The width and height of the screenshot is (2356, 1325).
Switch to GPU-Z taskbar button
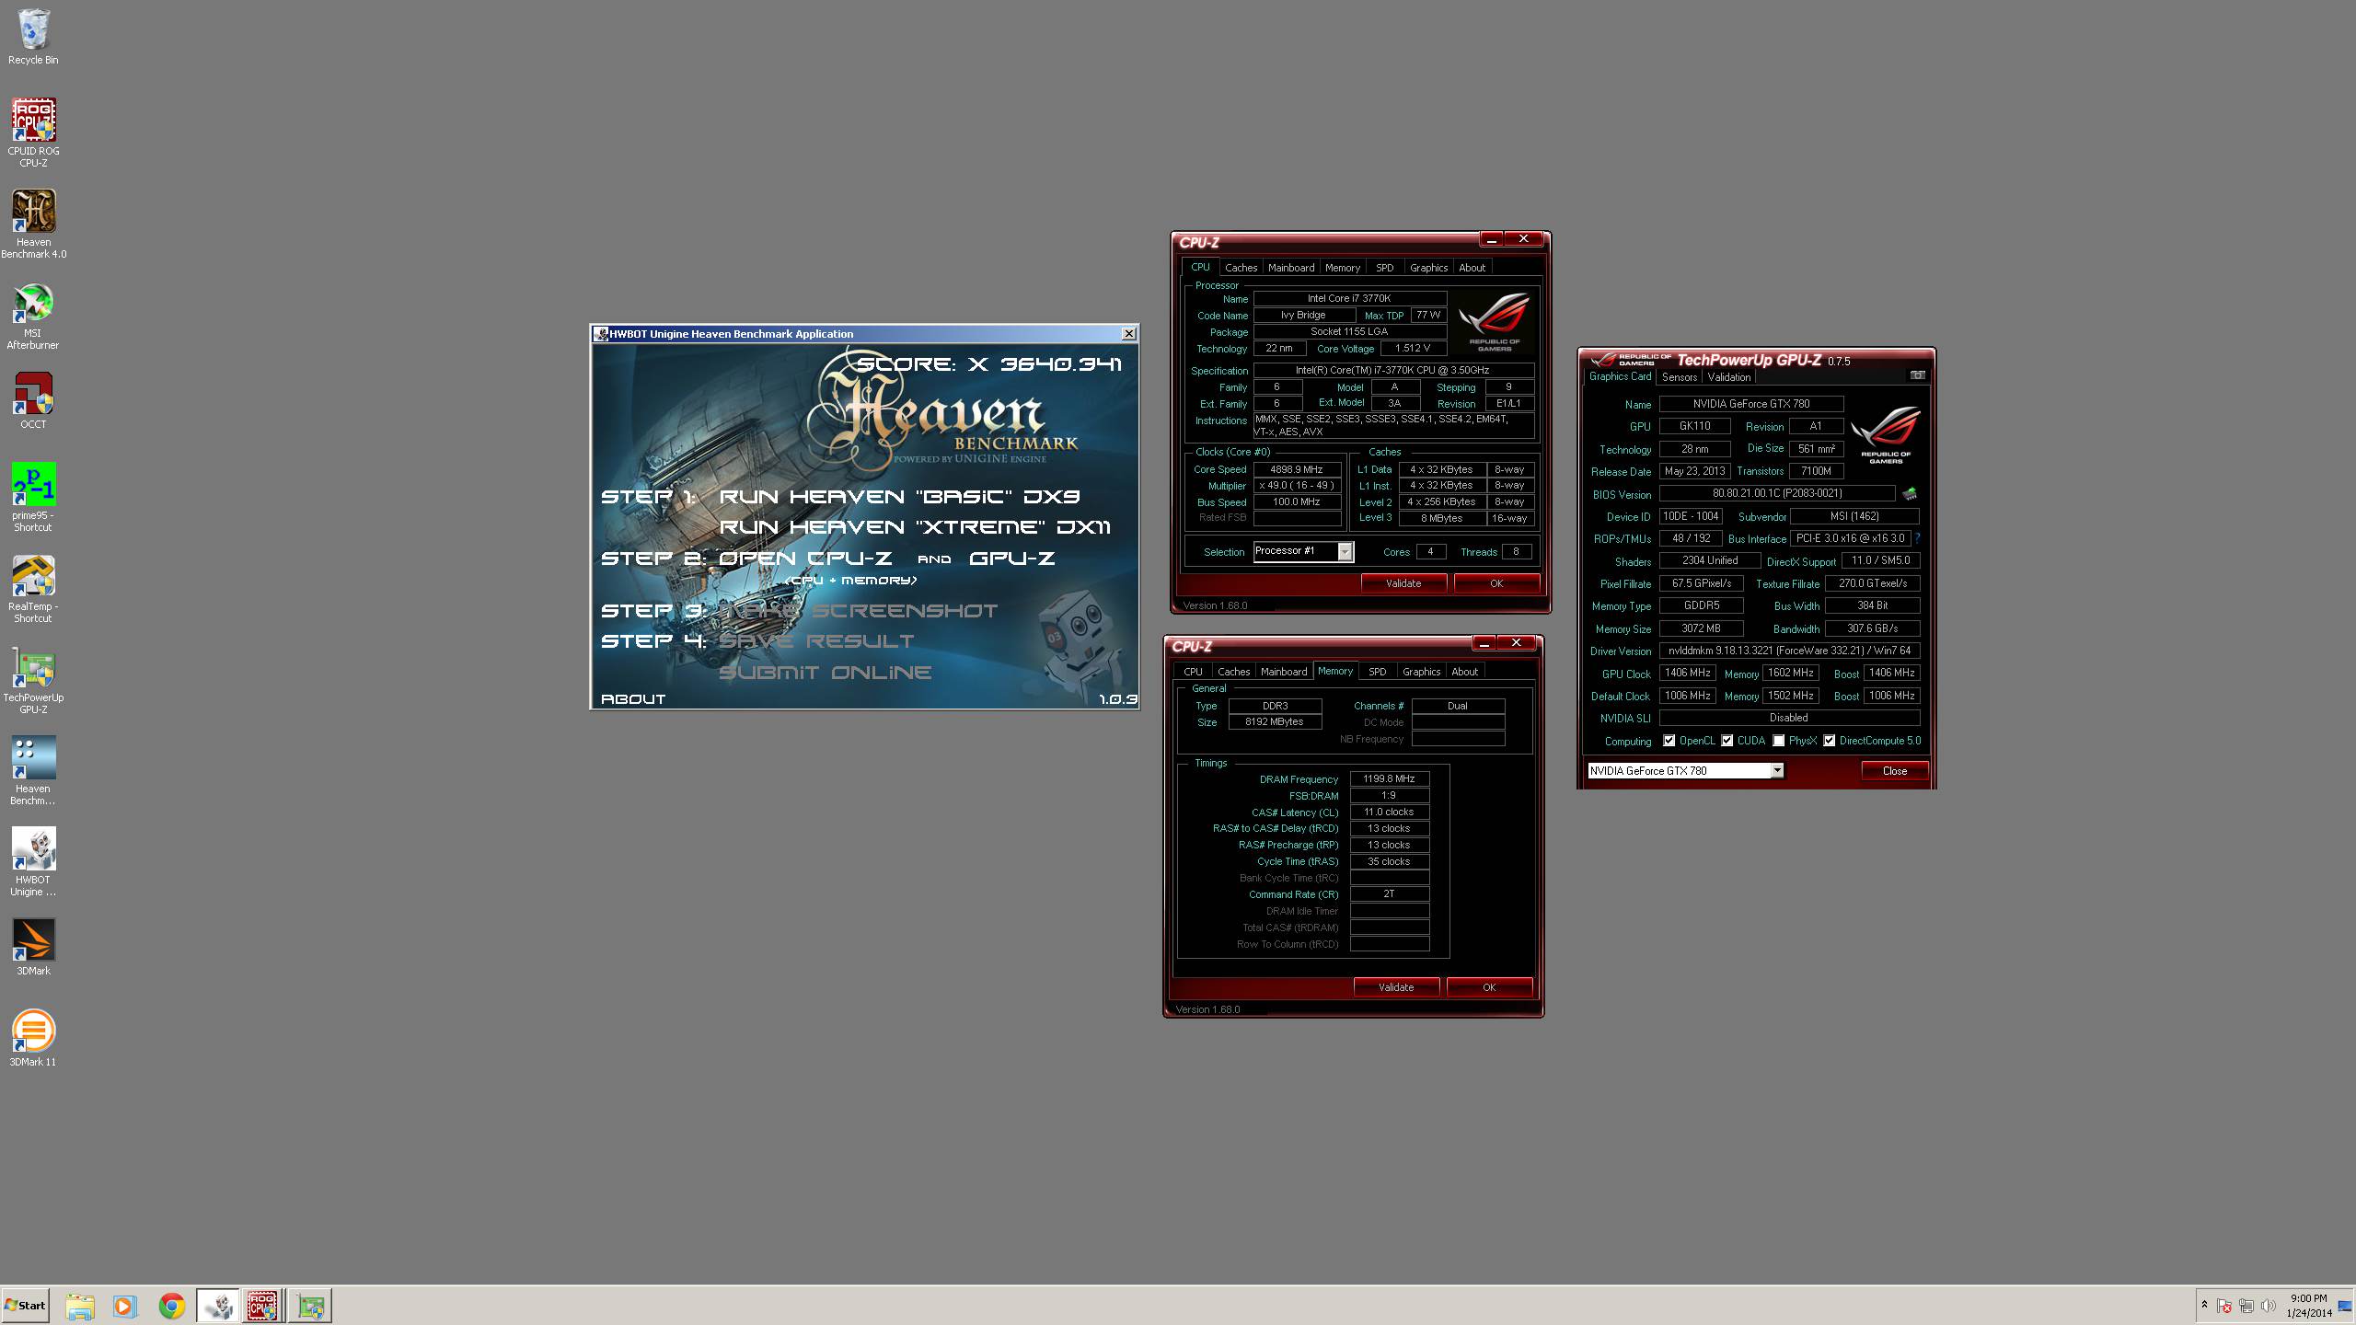click(x=310, y=1306)
